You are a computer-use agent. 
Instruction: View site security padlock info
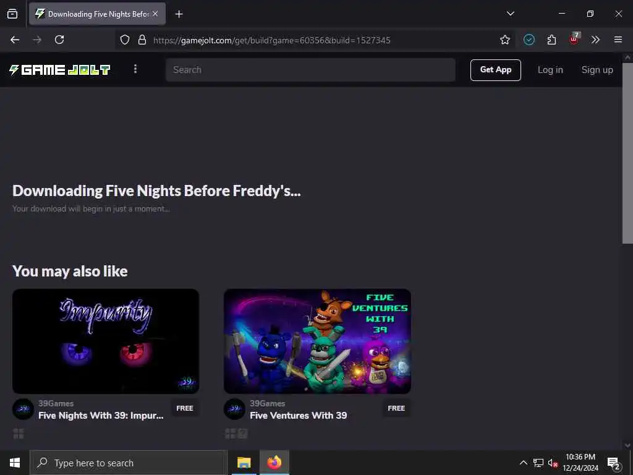(142, 40)
